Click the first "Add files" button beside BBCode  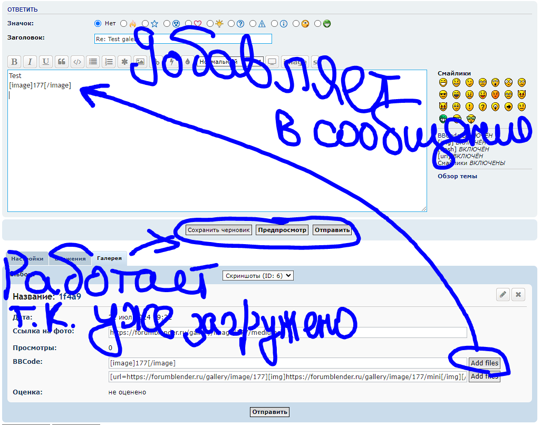coord(484,363)
